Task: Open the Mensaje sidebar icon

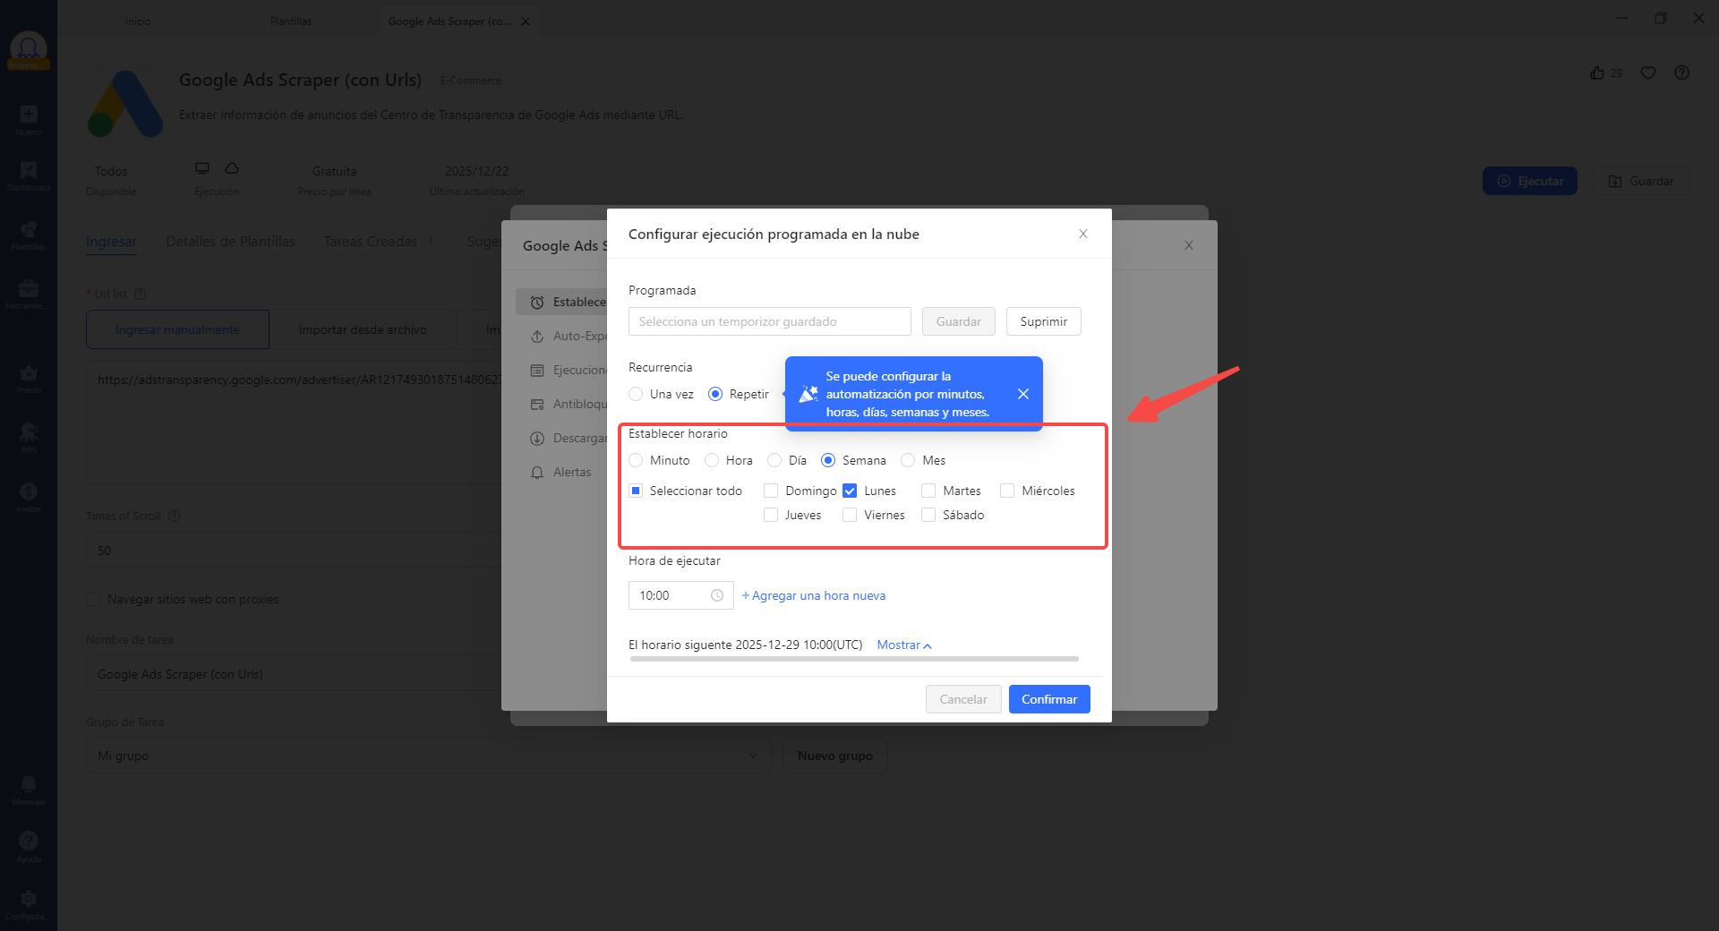Action: coord(29,788)
